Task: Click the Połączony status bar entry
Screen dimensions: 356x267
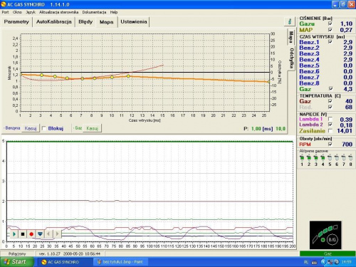Action: tap(17, 253)
